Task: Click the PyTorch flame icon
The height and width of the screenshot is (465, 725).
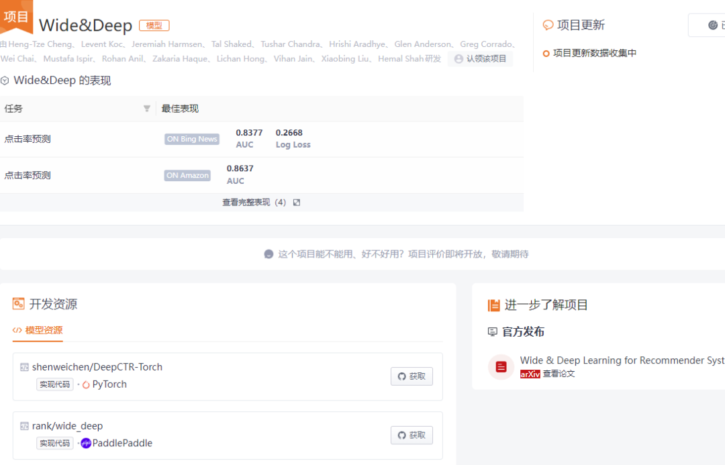Action: pos(86,384)
